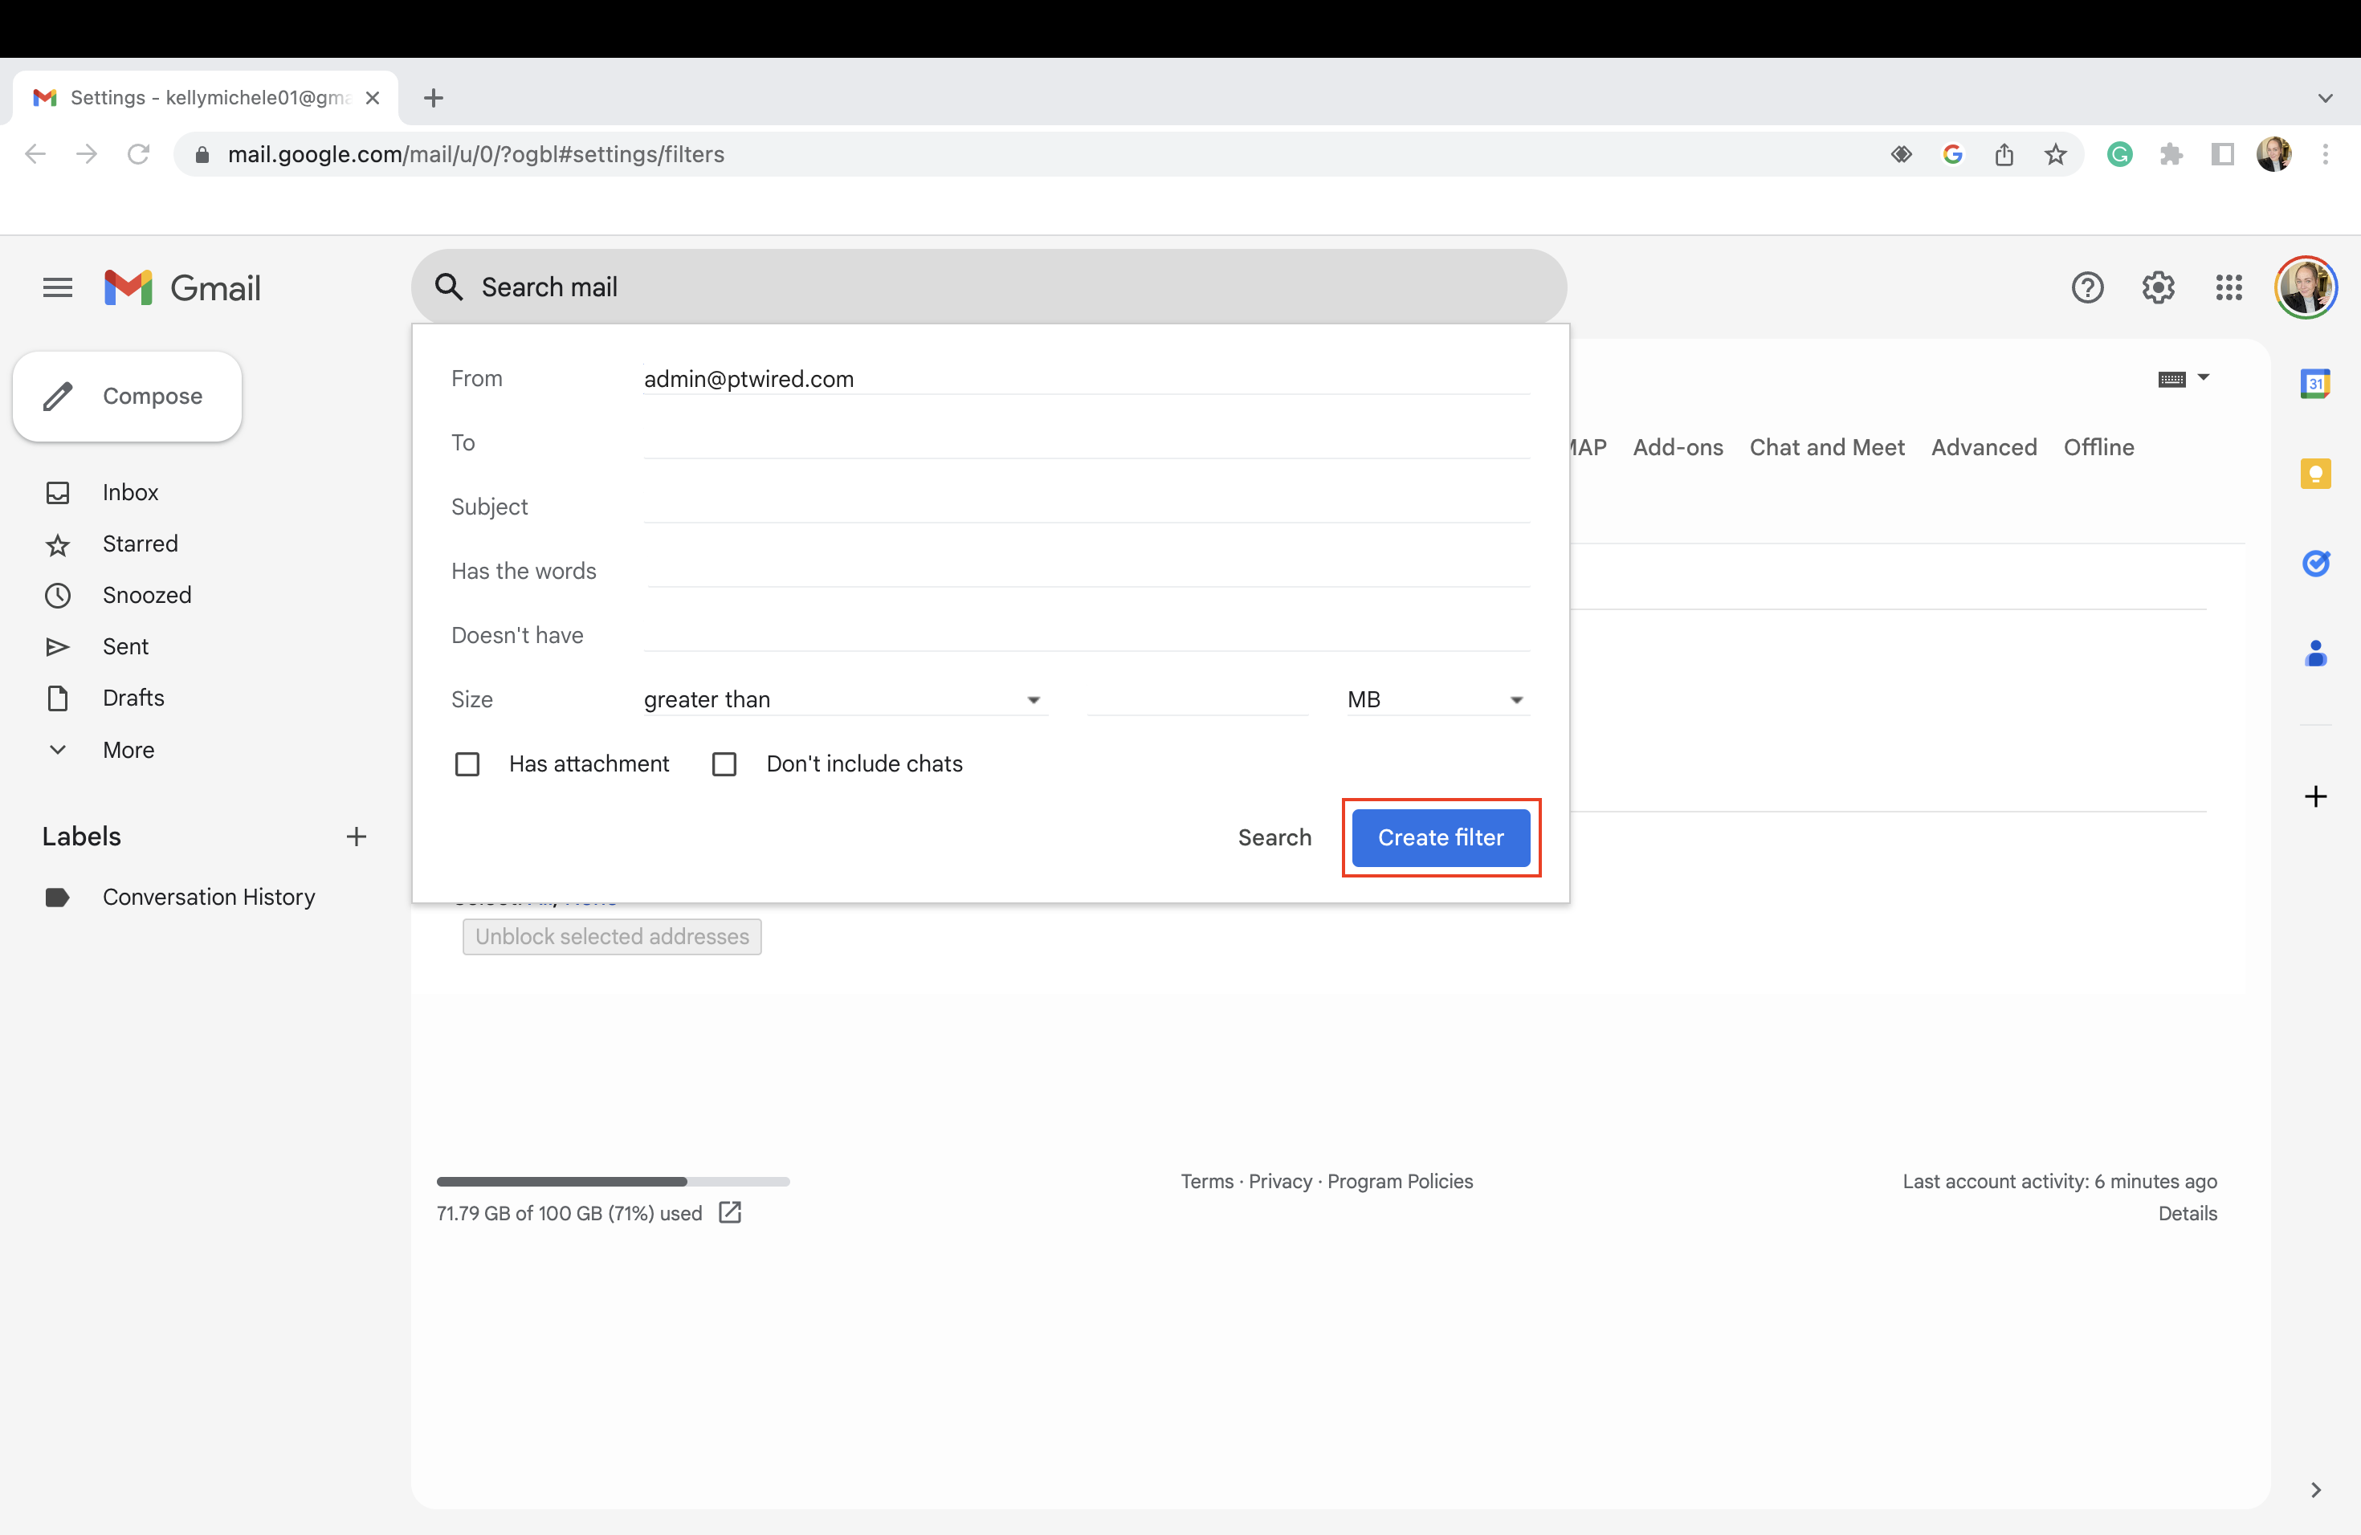Click the Search button in the filter dialog
This screenshot has width=2361, height=1535.
1274,837
